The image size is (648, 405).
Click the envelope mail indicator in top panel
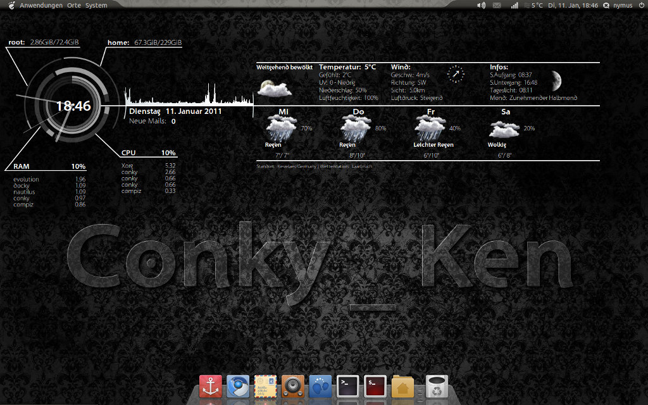click(x=497, y=5)
